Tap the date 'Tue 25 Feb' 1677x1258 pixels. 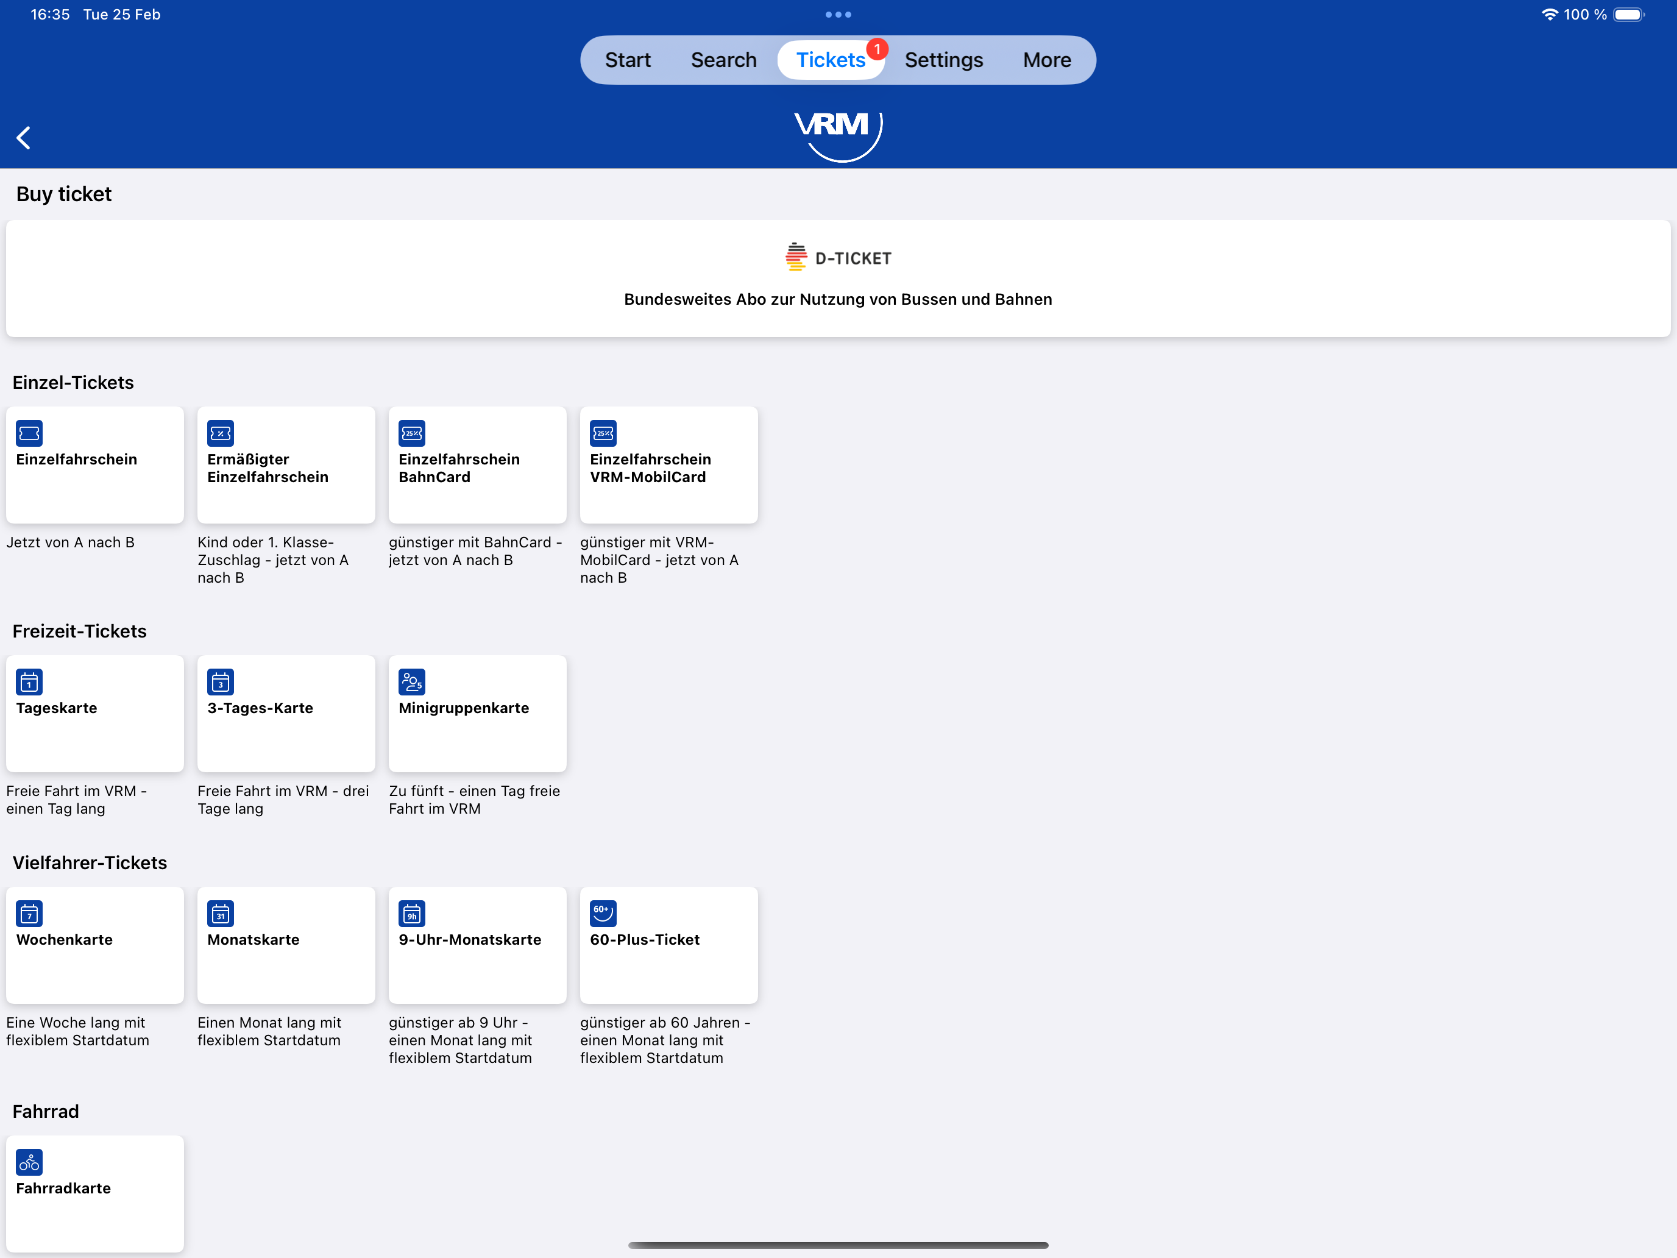121,15
